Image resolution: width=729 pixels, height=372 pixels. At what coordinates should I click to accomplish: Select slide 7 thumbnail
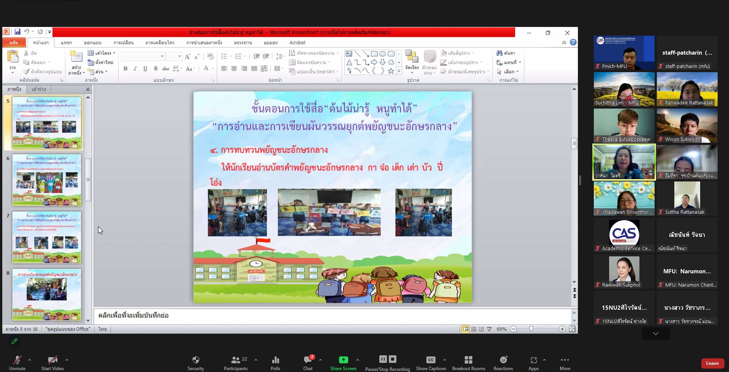click(47, 237)
